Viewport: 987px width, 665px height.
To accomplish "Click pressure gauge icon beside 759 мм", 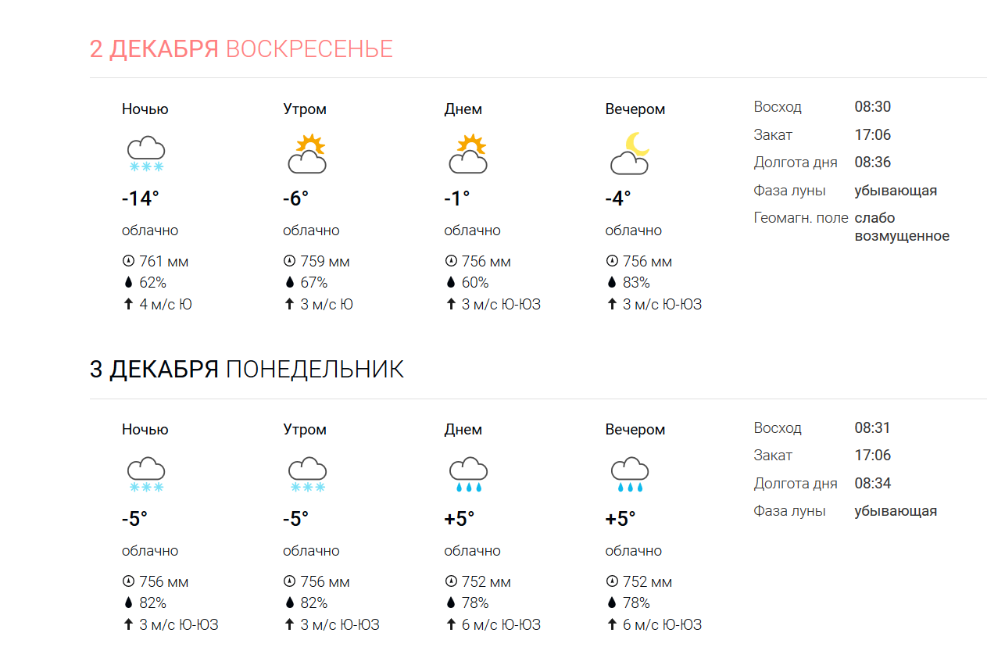I will (x=289, y=261).
